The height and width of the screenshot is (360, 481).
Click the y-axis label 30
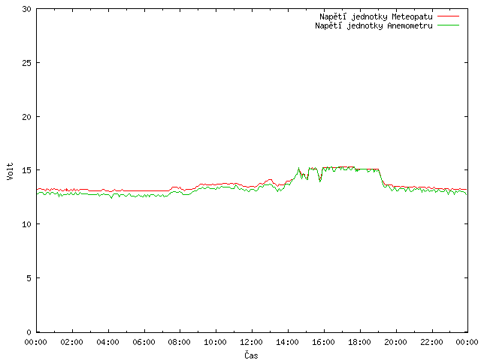click(27, 9)
